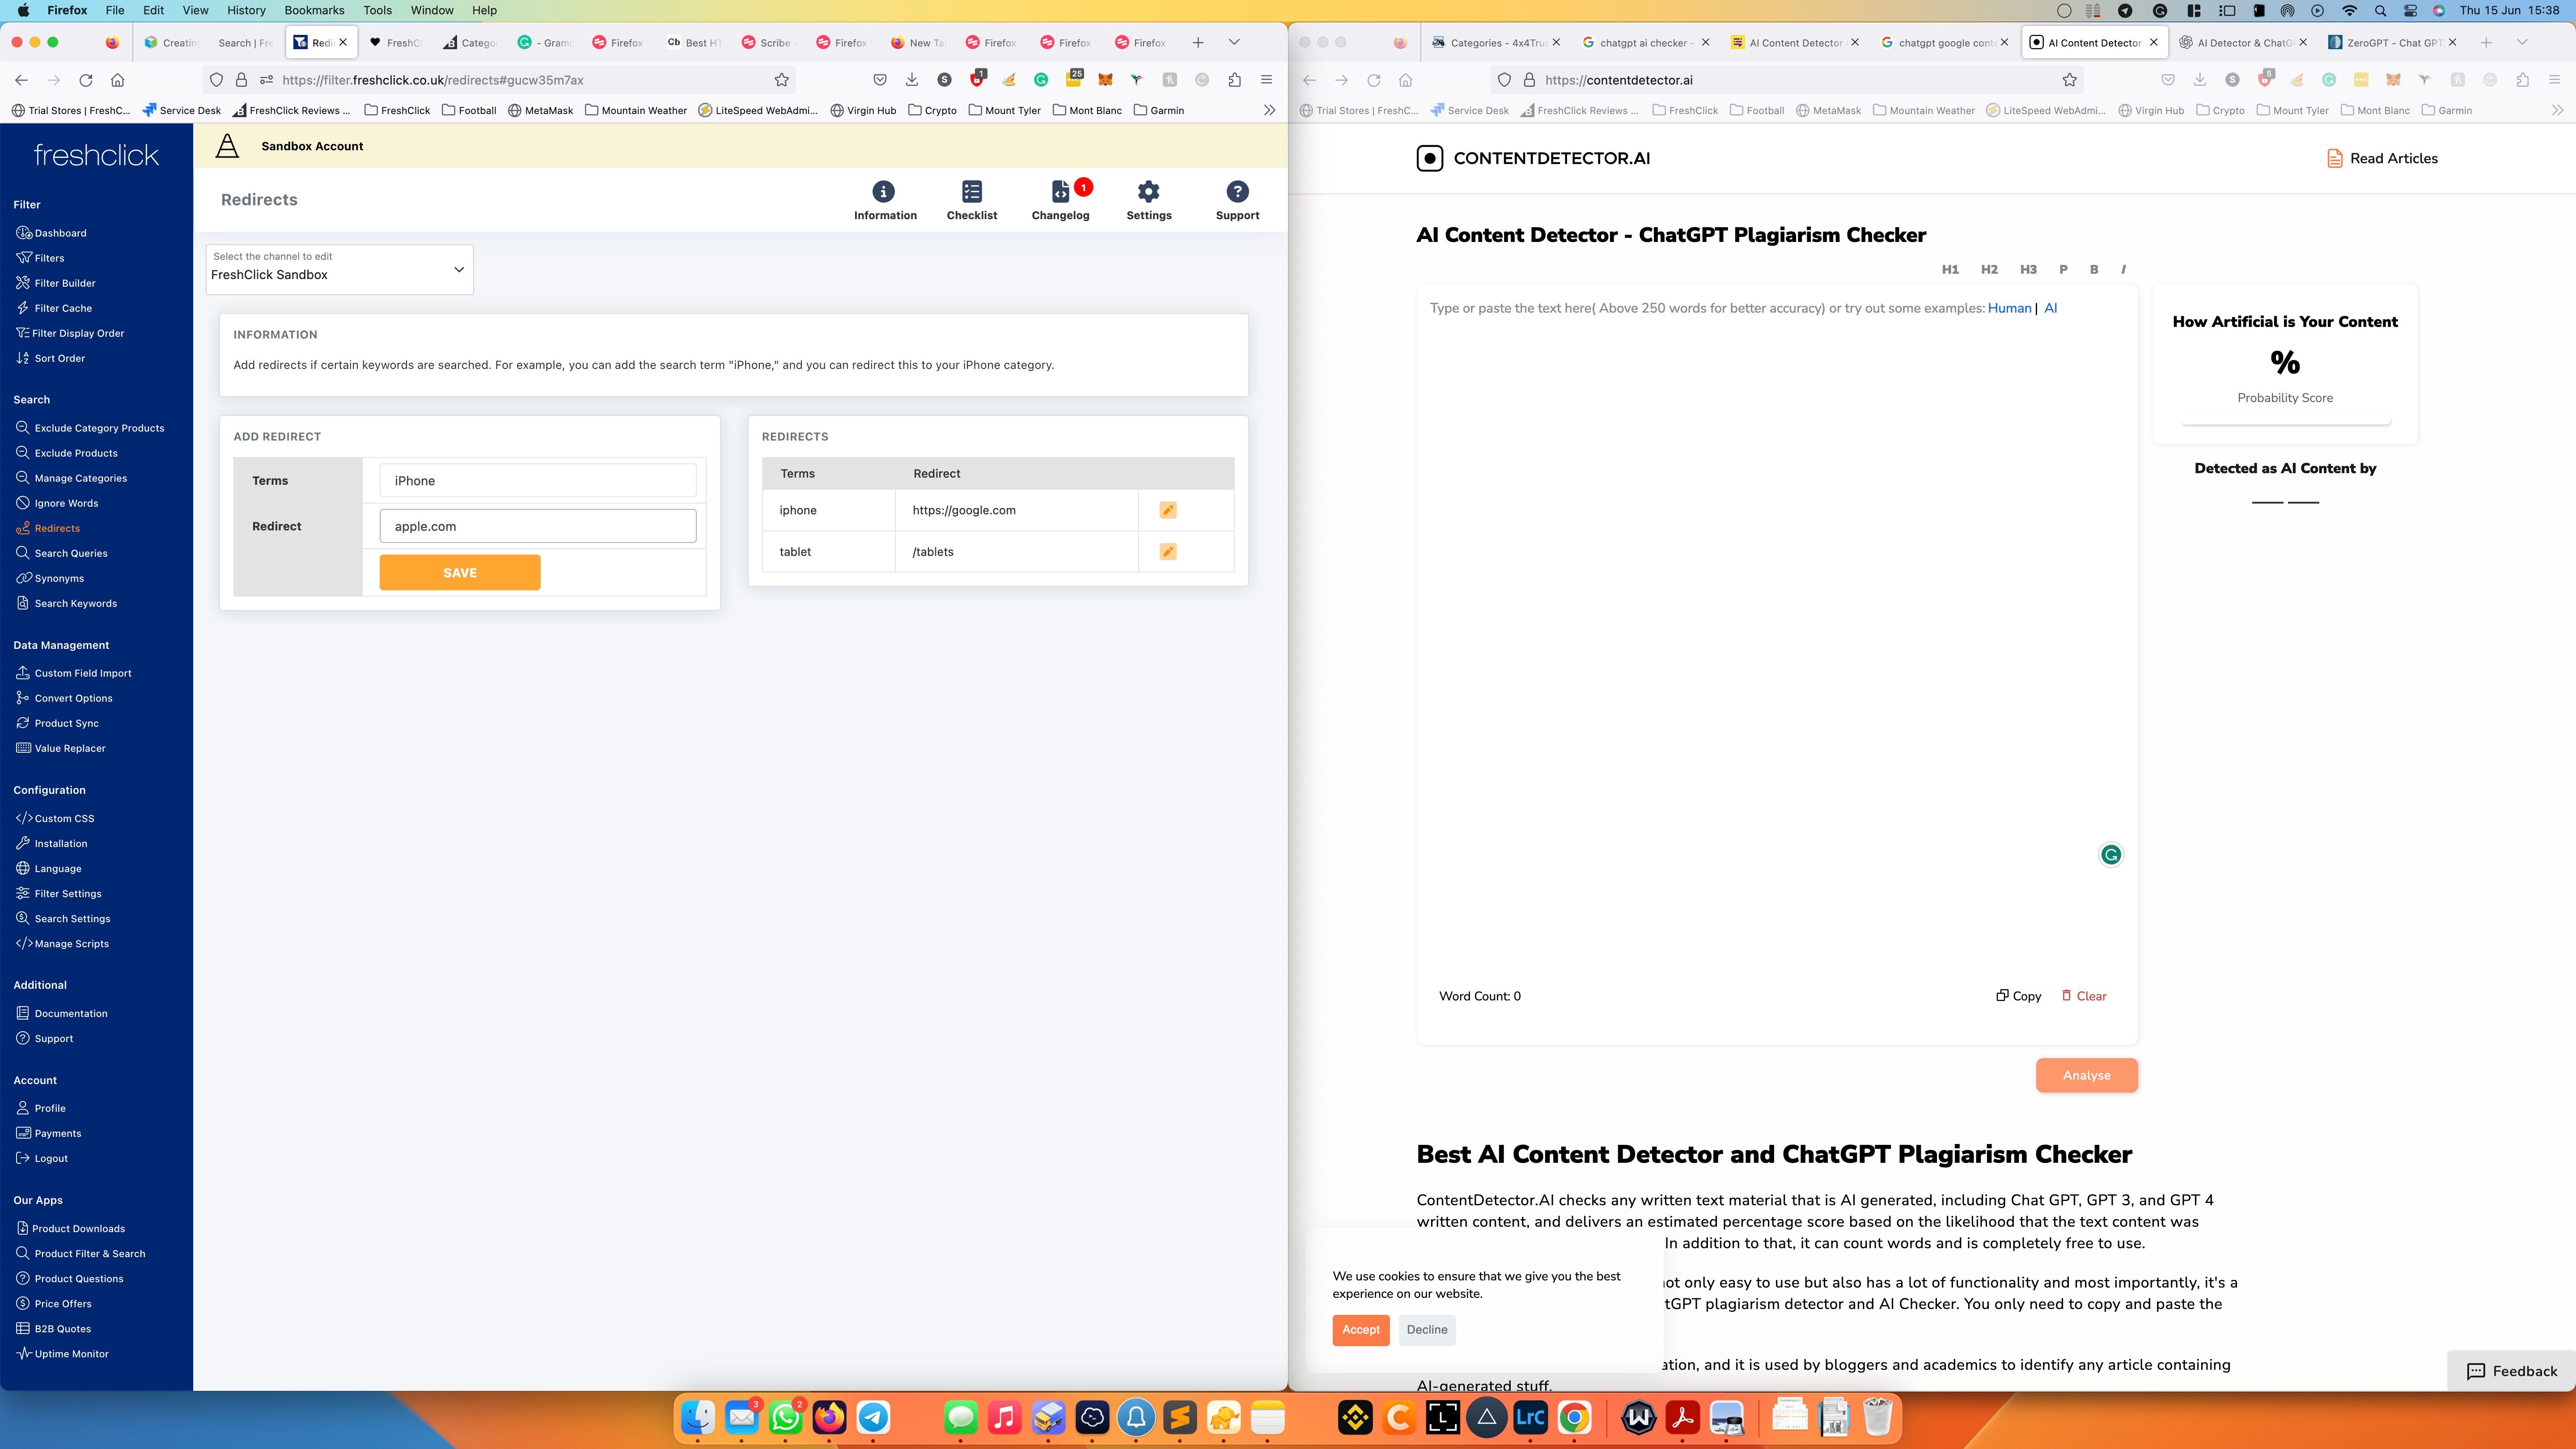Open downloads icon in left Firefox toolbar
The image size is (2576, 1449).
912,80
